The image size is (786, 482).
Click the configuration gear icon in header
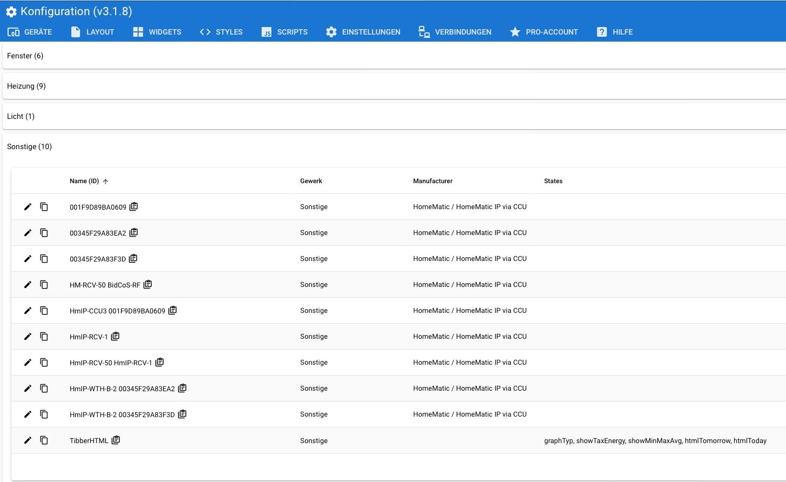click(11, 12)
